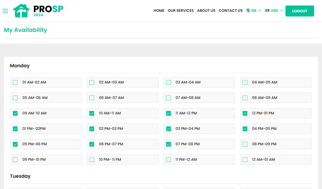Expand the EN language dropdown
The image size is (322, 189).
click(254, 10)
